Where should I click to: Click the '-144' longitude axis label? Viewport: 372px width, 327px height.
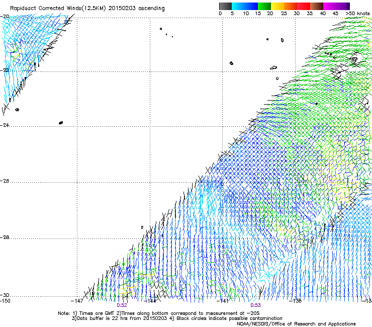tap(150, 301)
